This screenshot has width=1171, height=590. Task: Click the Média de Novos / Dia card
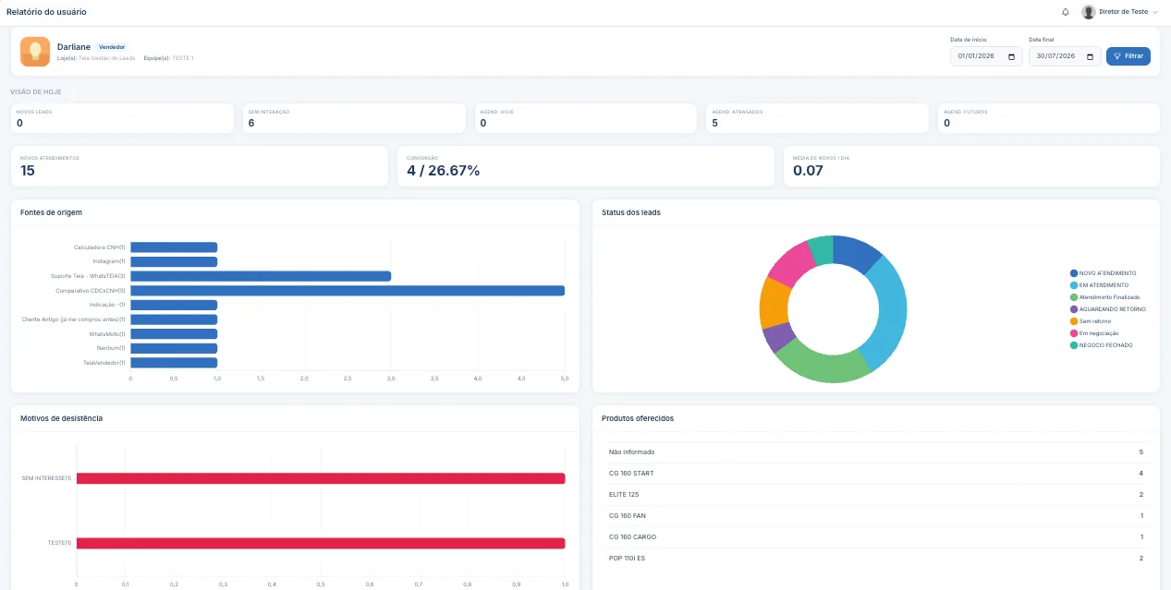[971, 166]
